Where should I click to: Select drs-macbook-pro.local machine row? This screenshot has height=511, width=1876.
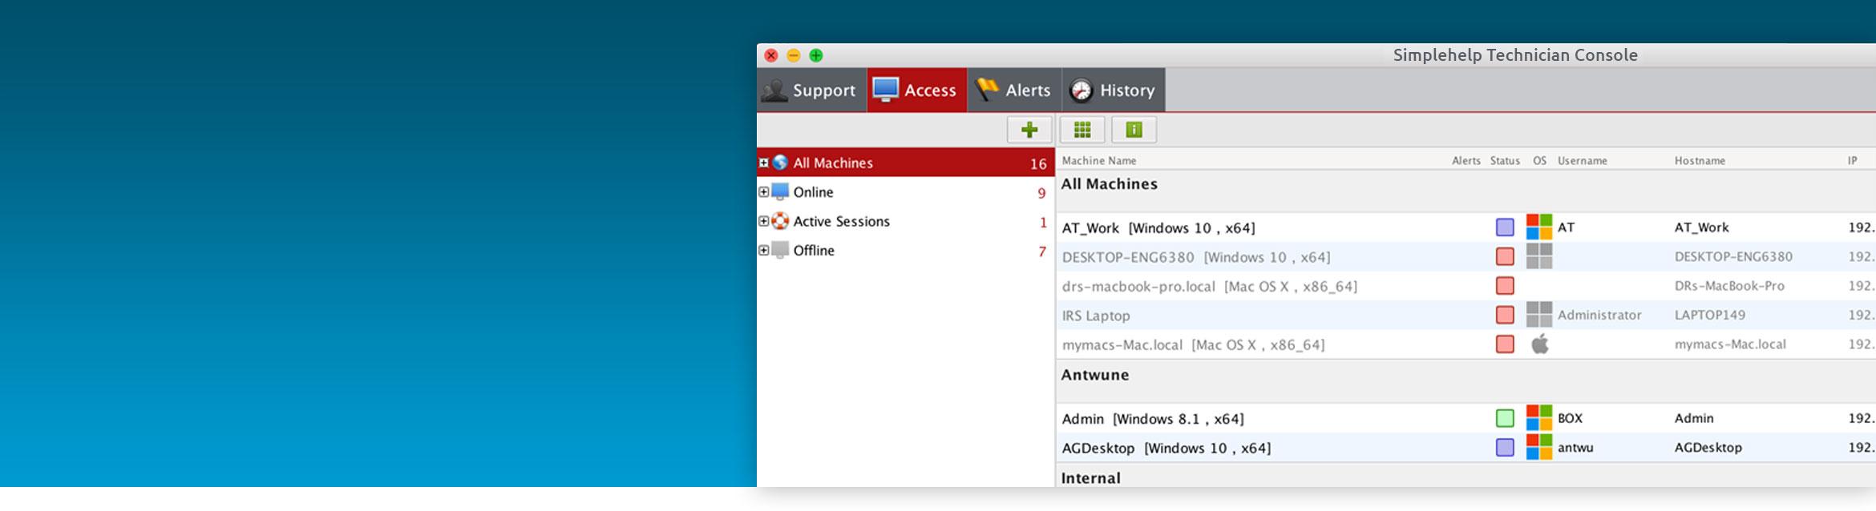pyautogui.click(x=1466, y=286)
